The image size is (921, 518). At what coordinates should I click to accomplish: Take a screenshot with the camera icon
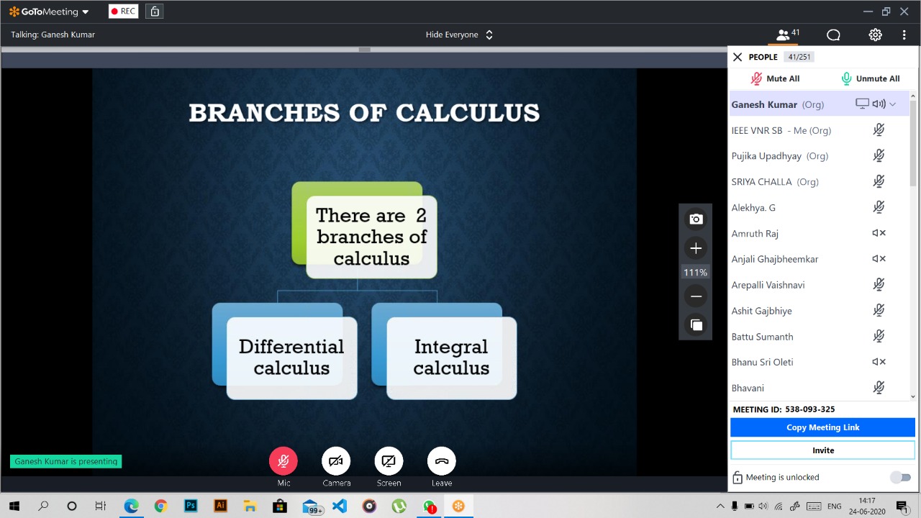(x=696, y=219)
